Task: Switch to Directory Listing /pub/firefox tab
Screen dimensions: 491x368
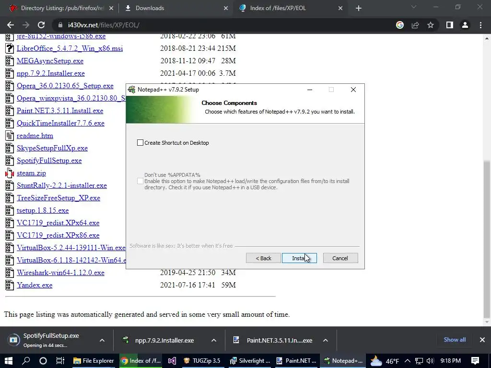Action: (62, 8)
